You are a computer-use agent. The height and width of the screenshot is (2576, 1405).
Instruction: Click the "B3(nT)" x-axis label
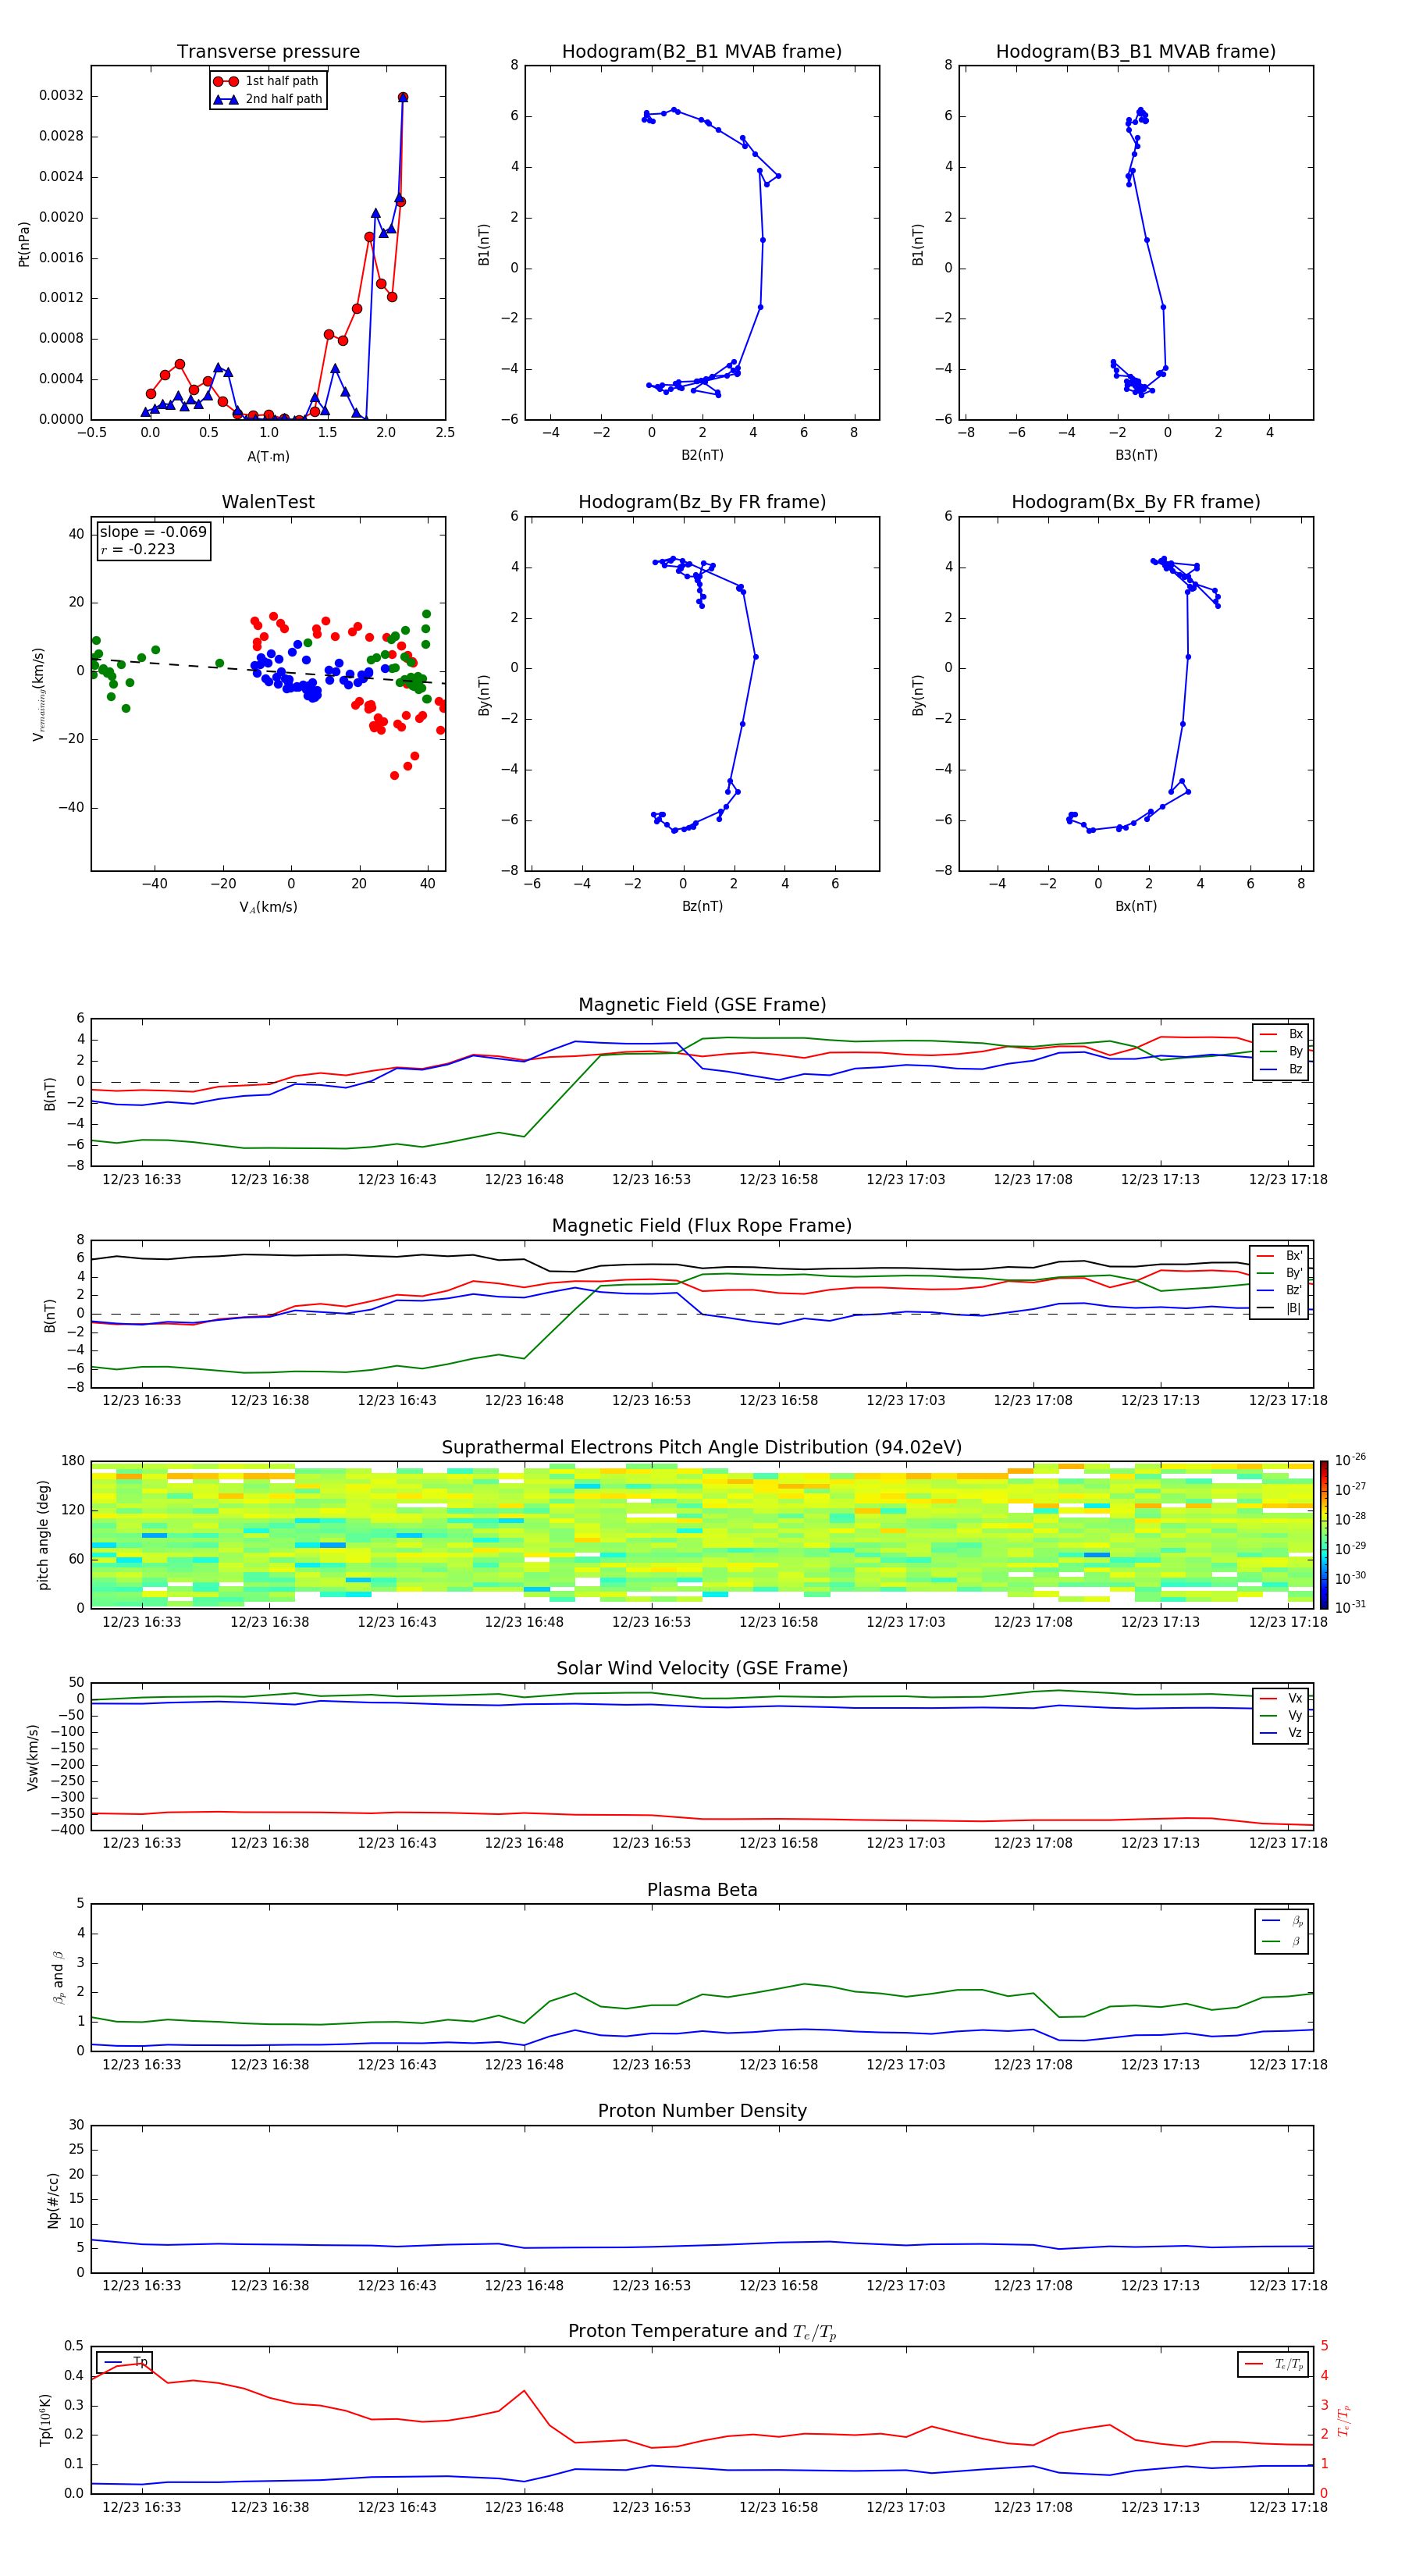1136,455
